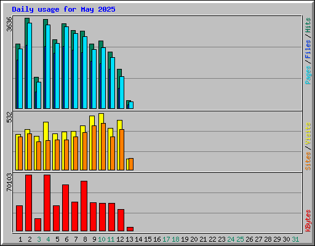The width and height of the screenshot is (315, 246).
Task: Click the red KBytes bar for day 2
Action: click(x=28, y=203)
